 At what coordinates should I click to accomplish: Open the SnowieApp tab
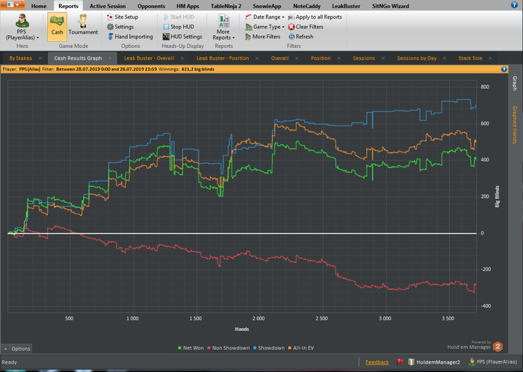(x=267, y=6)
